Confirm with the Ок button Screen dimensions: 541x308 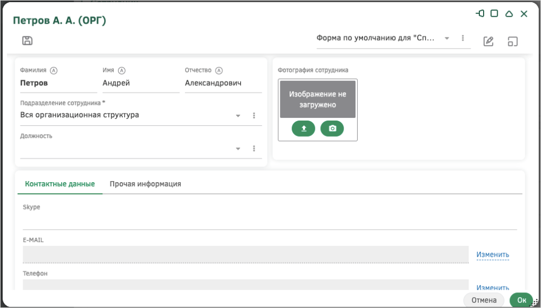click(522, 301)
